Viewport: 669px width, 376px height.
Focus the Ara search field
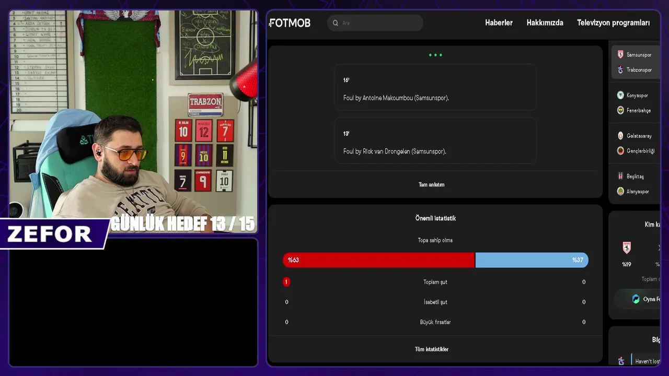click(x=375, y=23)
